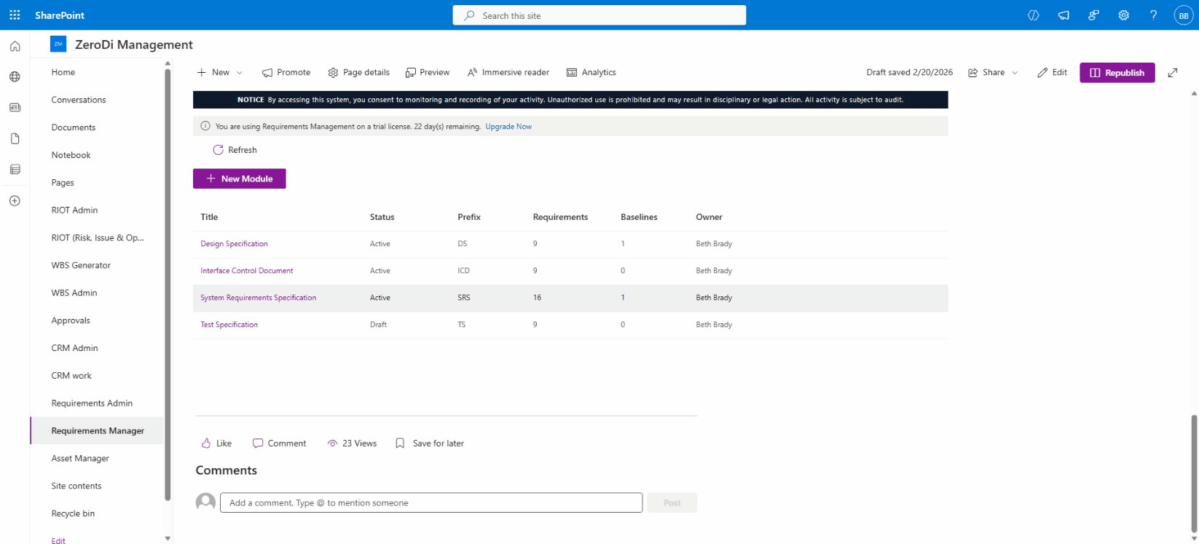This screenshot has width=1199, height=544.
Task: Open Documents in site navigation
Action: click(x=74, y=127)
